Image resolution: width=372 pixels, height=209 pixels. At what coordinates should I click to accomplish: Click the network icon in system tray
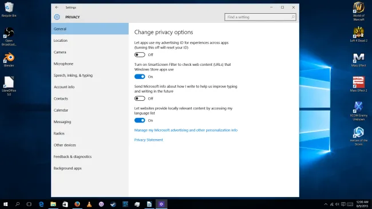[332, 204]
